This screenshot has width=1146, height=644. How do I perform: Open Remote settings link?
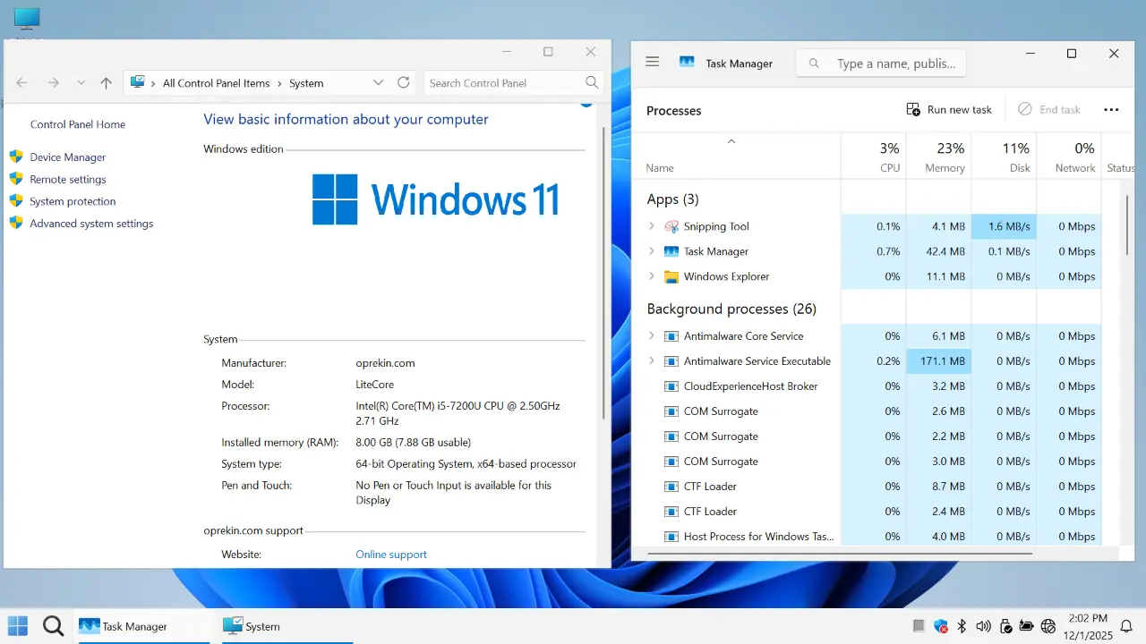(x=68, y=180)
